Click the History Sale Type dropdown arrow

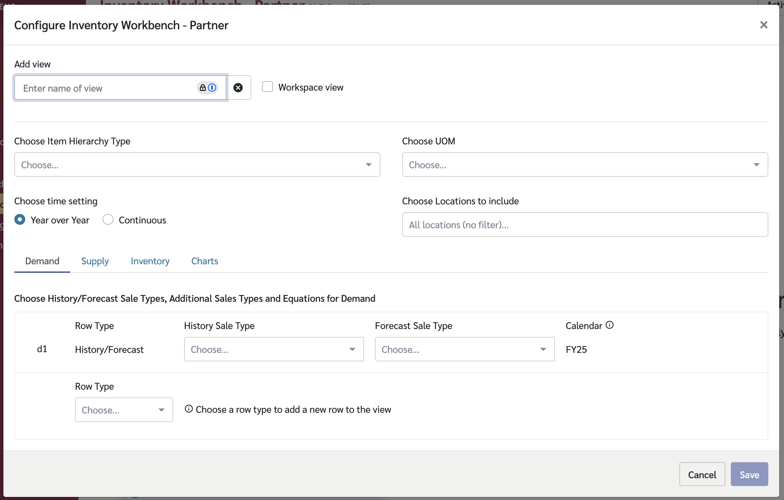click(x=352, y=349)
